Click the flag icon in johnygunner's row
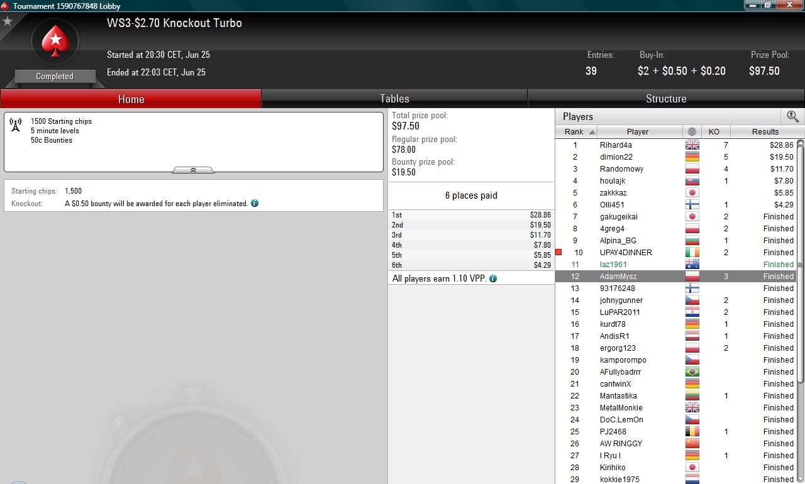The height and width of the screenshot is (484, 805). coord(692,300)
